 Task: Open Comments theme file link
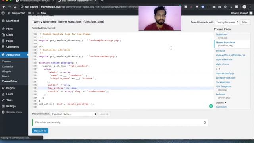[x=221, y=107]
